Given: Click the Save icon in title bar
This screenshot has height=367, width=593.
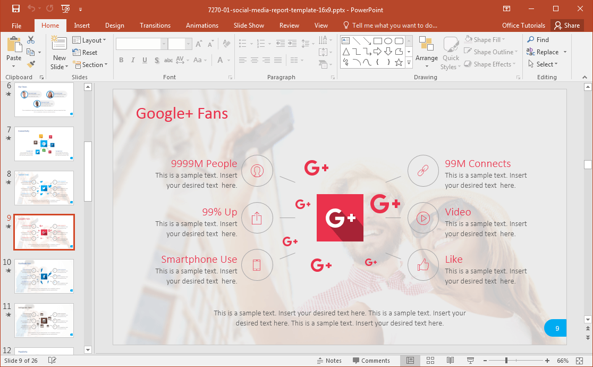Looking at the screenshot, I should coord(15,9).
